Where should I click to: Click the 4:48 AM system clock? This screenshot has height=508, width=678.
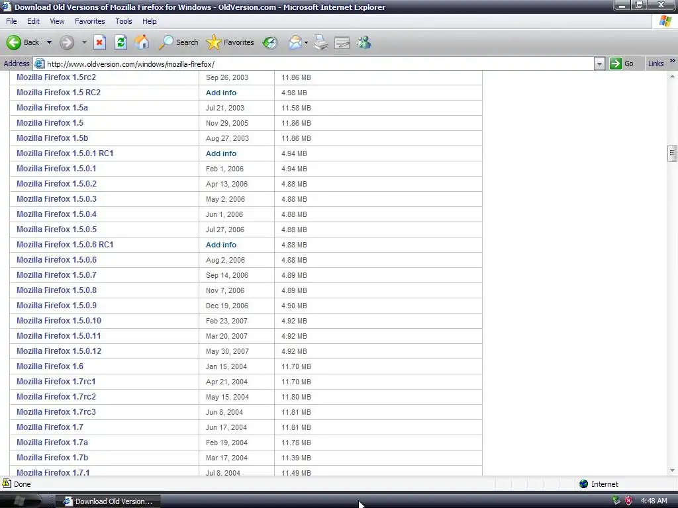tap(654, 501)
